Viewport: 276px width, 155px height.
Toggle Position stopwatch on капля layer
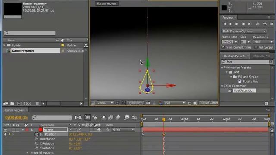36,134
